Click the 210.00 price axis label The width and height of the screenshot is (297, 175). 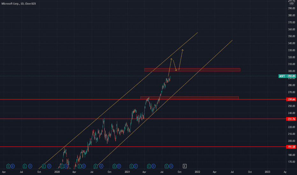[x=292, y=134]
